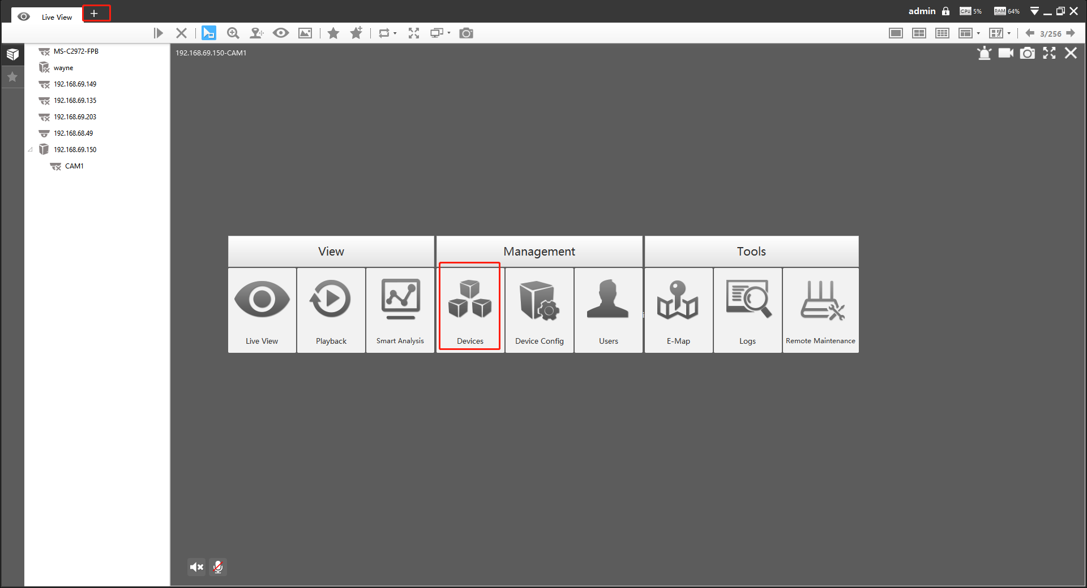Click the picture mode toolbar icon

[305, 33]
